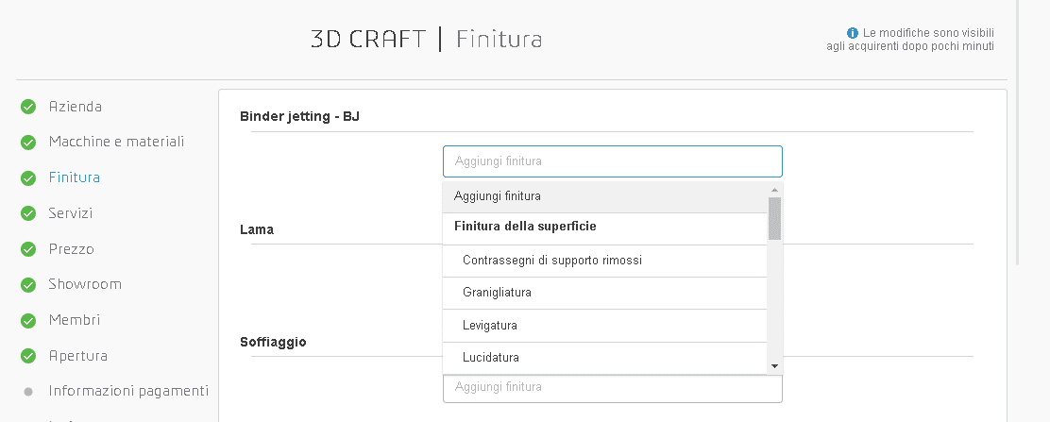Click the Binder jetting Aggiungi finitura field

click(612, 161)
